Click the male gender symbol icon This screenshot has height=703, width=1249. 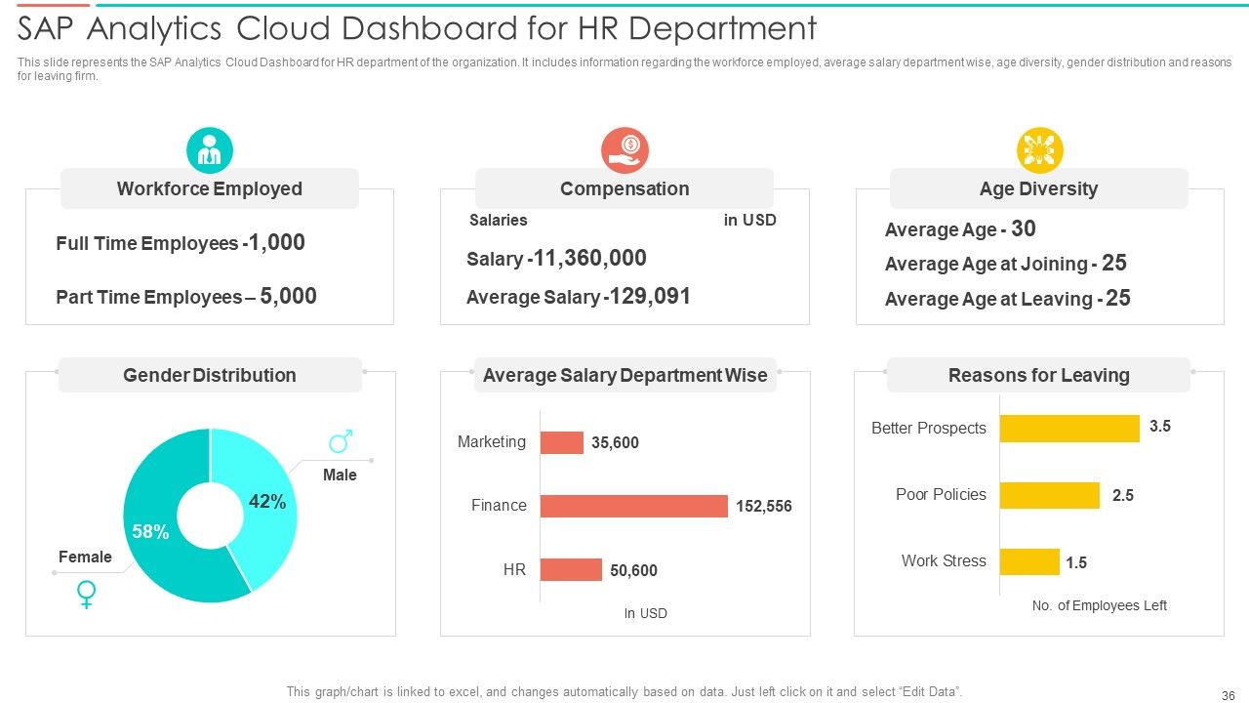(x=341, y=442)
